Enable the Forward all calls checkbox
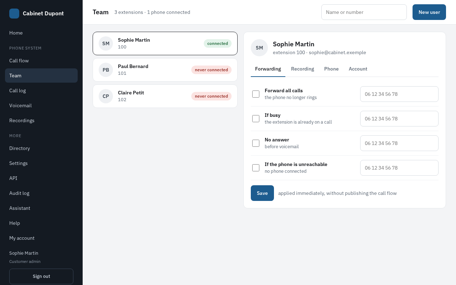Image resolution: width=456 pixels, height=285 pixels. (256, 94)
